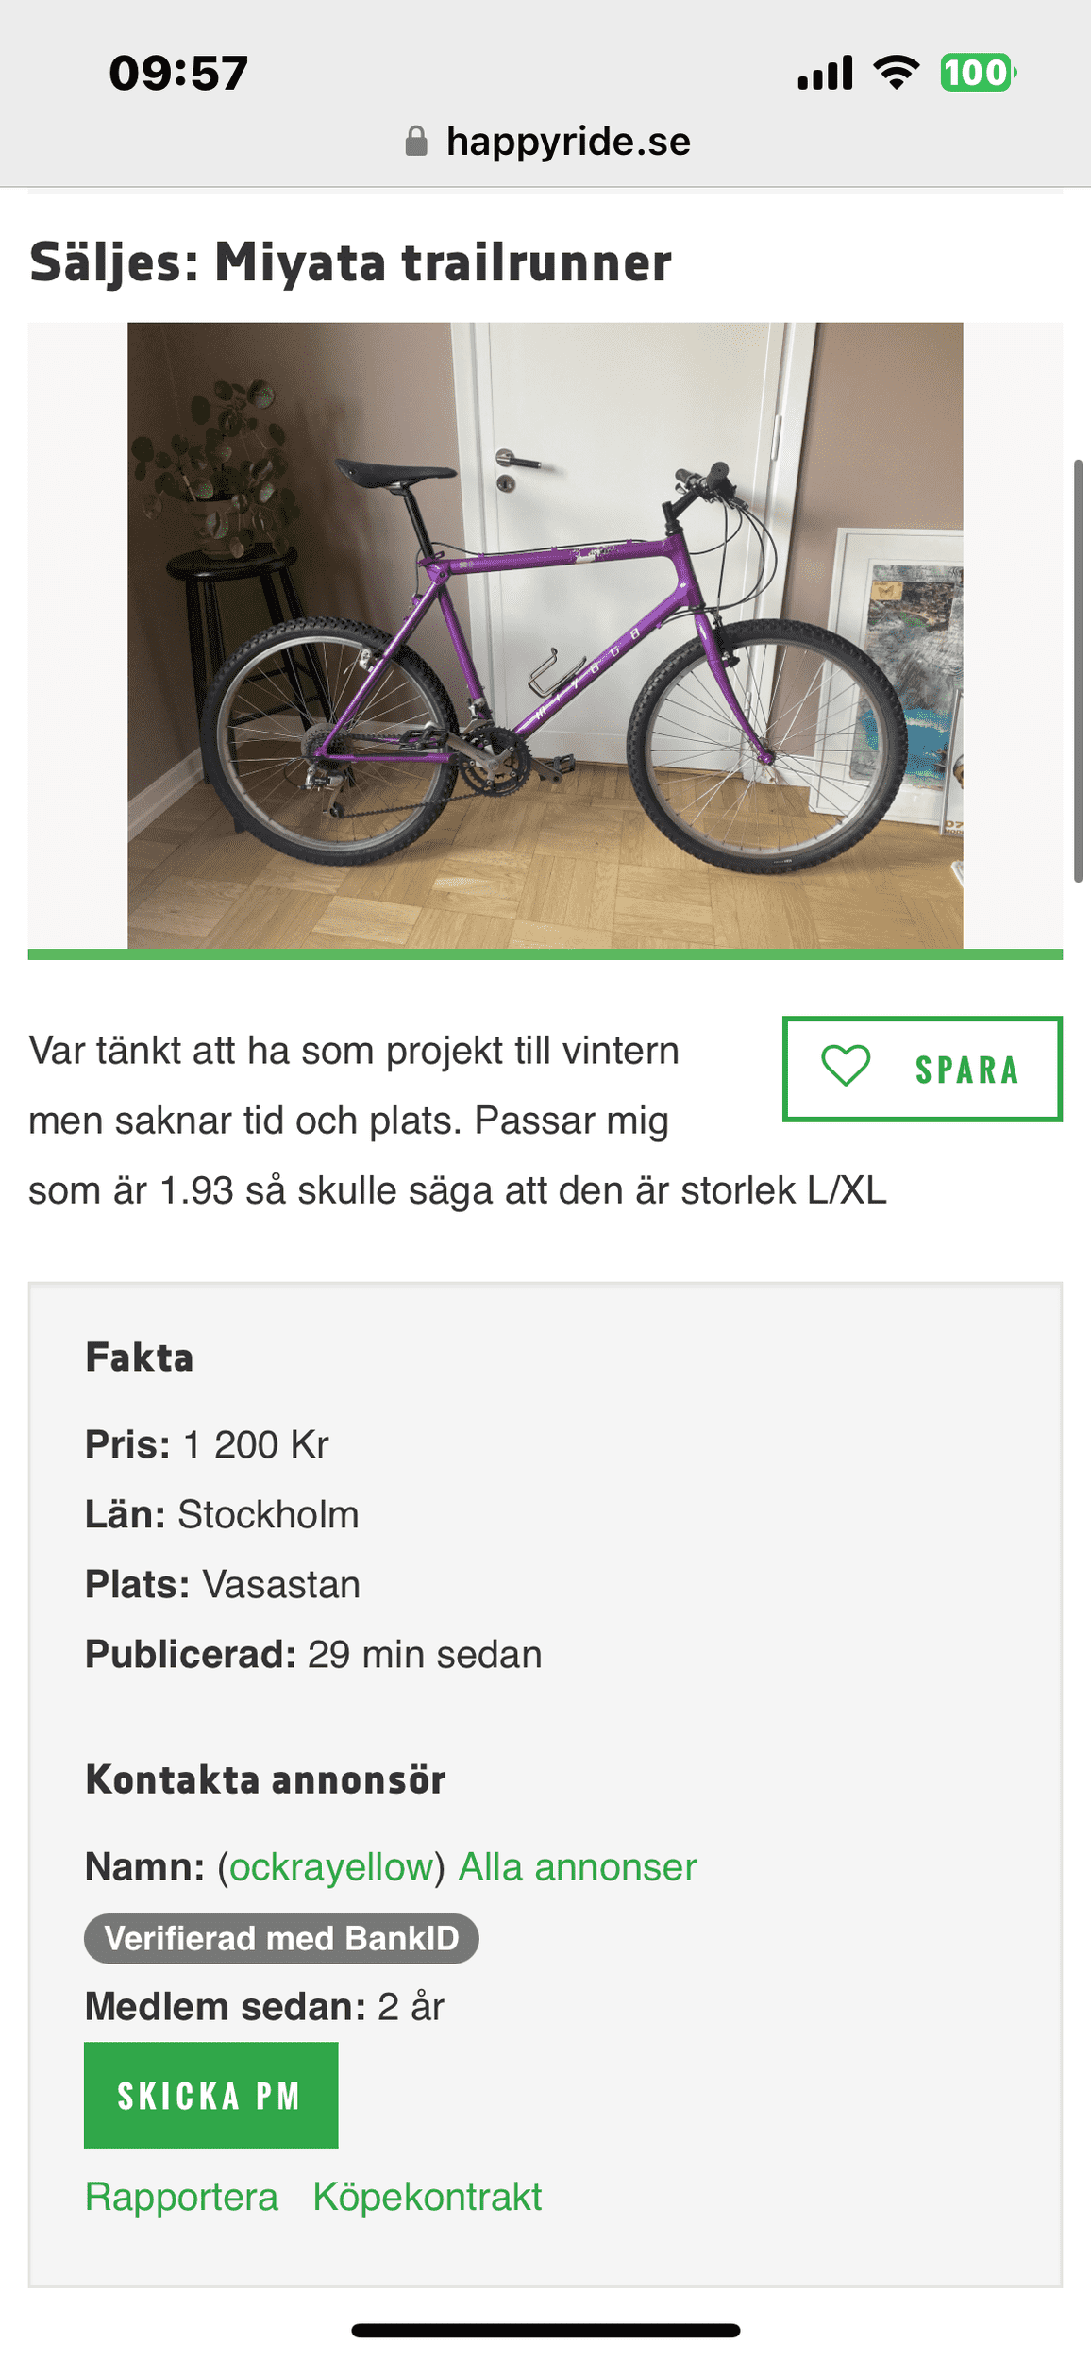This screenshot has width=1091, height=2360.
Task: Open the purple Miyata bike photo
Action: (545, 635)
